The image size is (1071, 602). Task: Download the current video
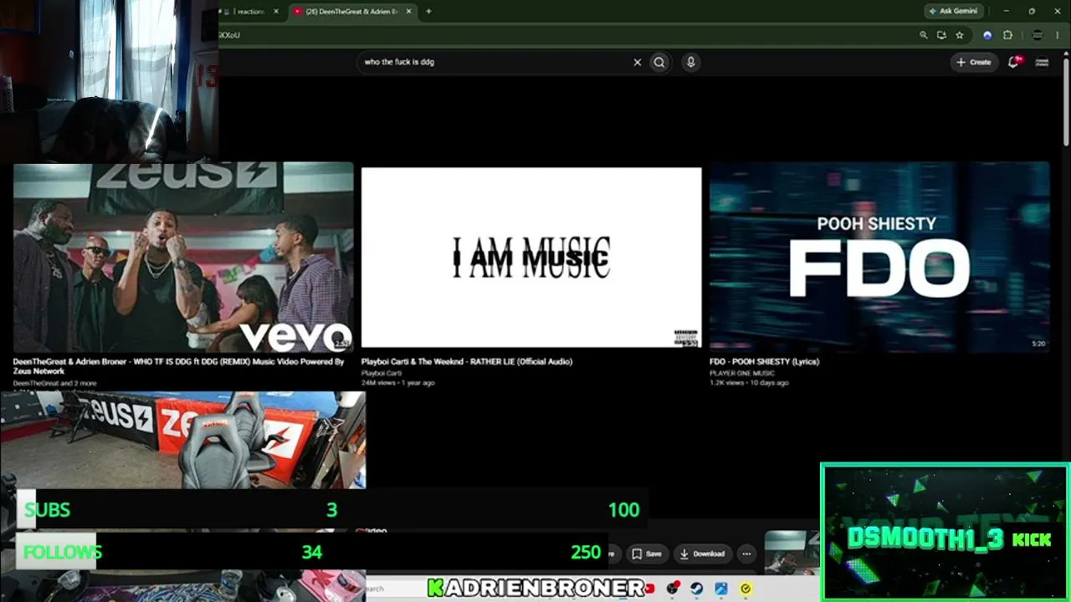pyautogui.click(x=702, y=554)
